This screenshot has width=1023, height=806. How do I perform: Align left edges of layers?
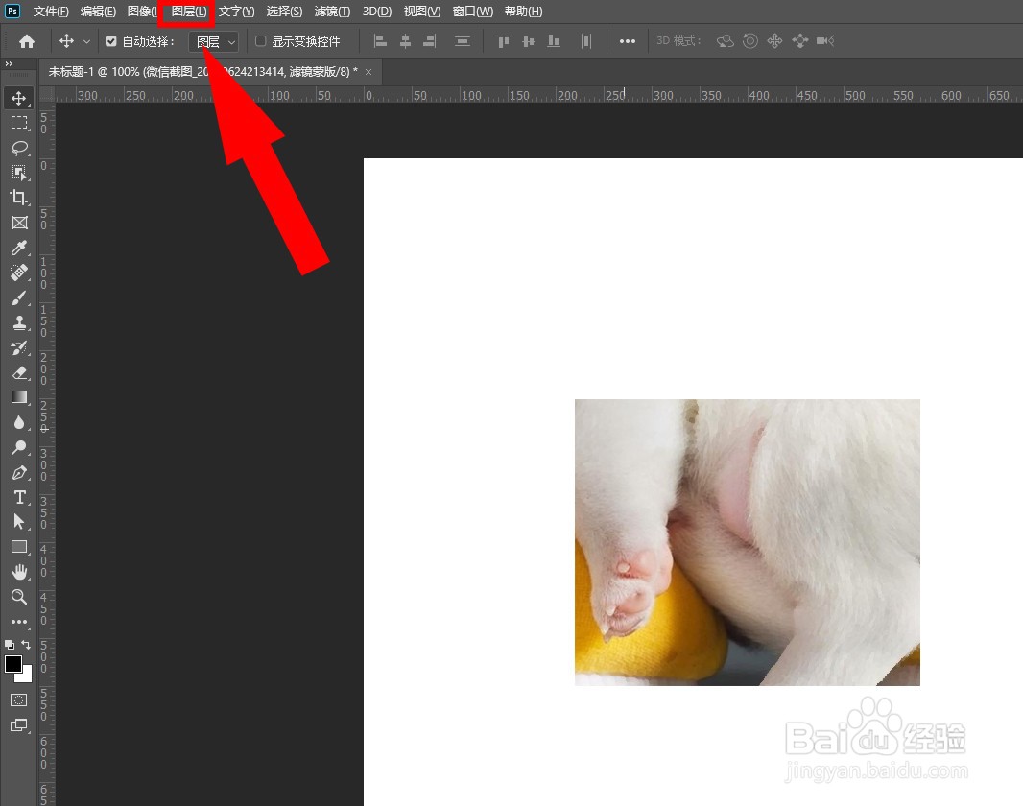(x=380, y=41)
